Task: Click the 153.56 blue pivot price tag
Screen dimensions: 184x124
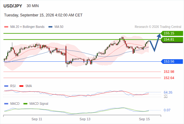Action: (x=172, y=61)
